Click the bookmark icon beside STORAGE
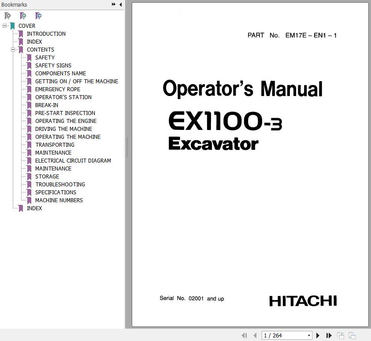This screenshot has width=371, height=341. click(x=29, y=177)
